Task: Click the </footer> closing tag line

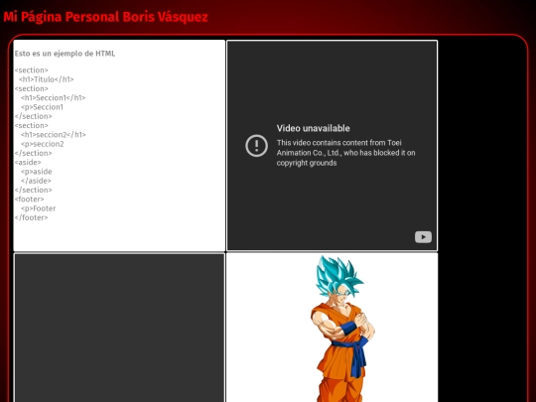Action: (31, 217)
